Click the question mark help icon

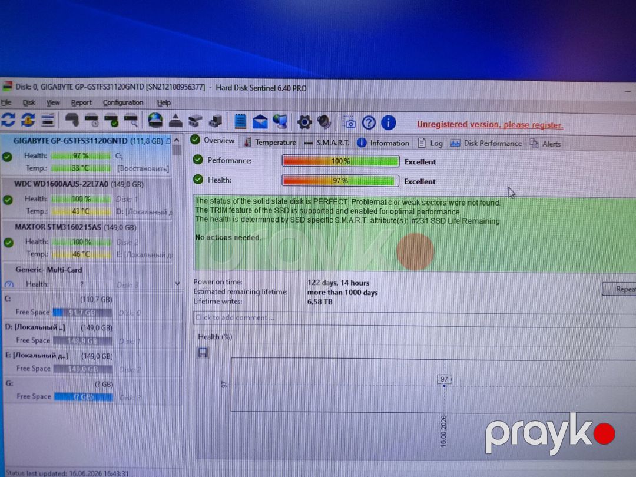tap(369, 122)
